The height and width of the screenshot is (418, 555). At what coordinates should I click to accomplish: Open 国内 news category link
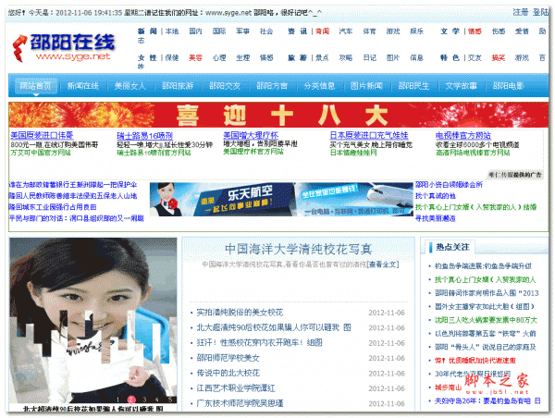coord(195,31)
